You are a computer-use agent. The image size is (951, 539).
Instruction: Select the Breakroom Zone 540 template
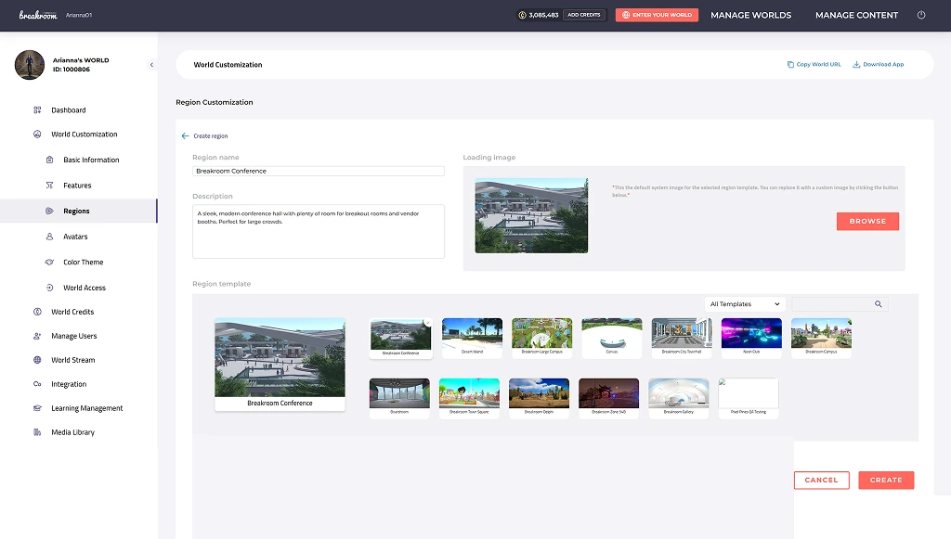click(608, 399)
